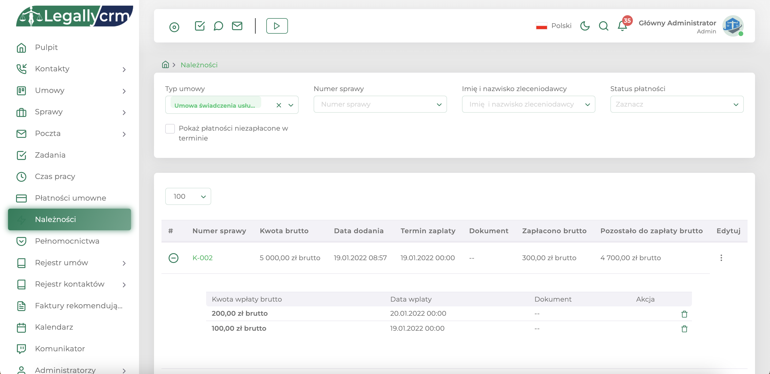Click the play timer button in the toolbar
The image size is (770, 374).
pyautogui.click(x=277, y=26)
